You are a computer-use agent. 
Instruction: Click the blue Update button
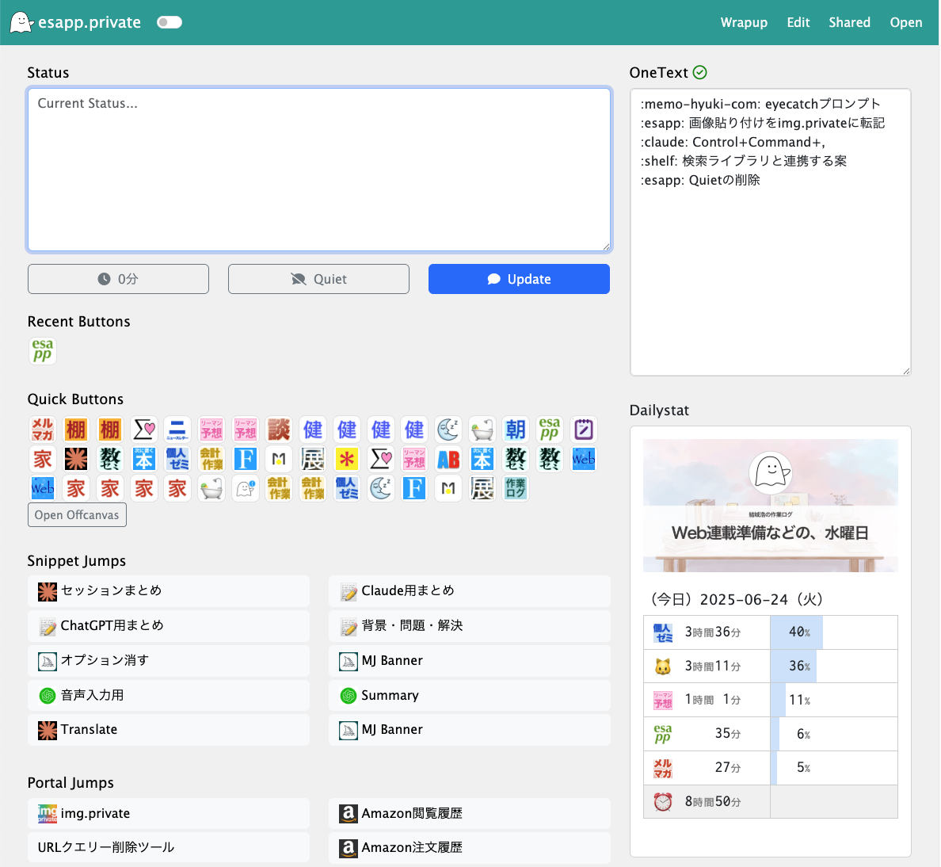point(519,279)
